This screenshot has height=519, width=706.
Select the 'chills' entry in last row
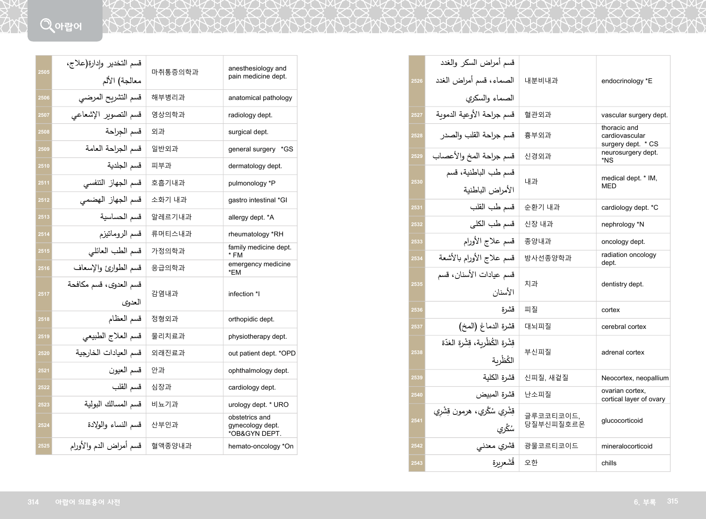609,463
